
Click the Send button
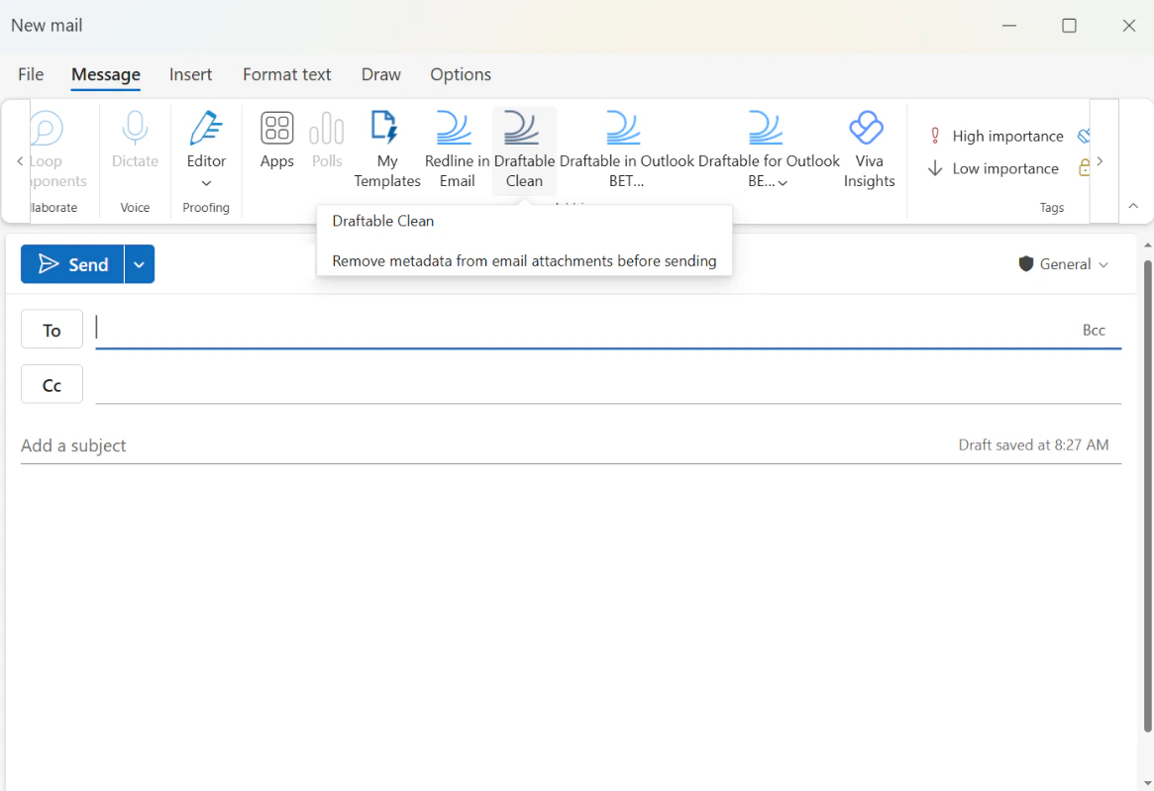click(x=73, y=264)
